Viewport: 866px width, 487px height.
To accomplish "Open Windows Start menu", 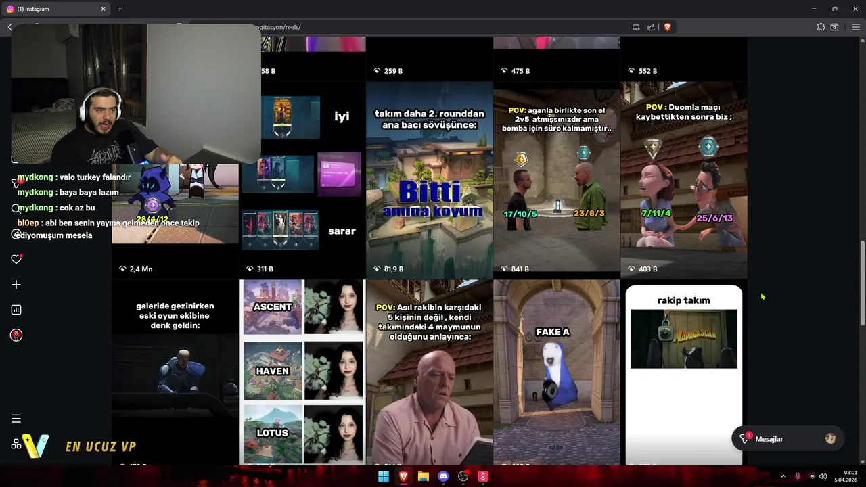I will tap(384, 476).
